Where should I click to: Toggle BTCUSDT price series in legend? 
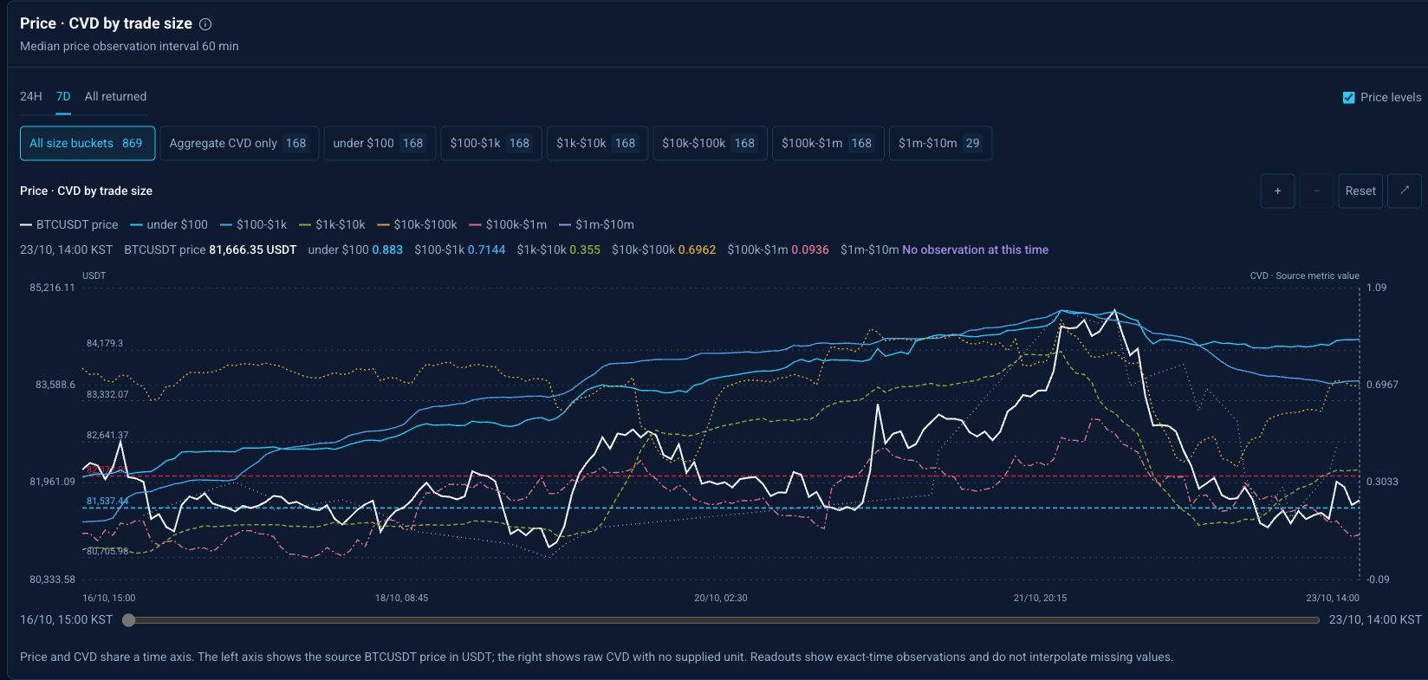coord(69,224)
